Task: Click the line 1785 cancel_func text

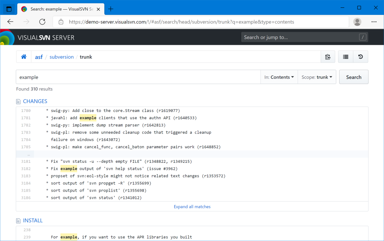Action: 133,147
